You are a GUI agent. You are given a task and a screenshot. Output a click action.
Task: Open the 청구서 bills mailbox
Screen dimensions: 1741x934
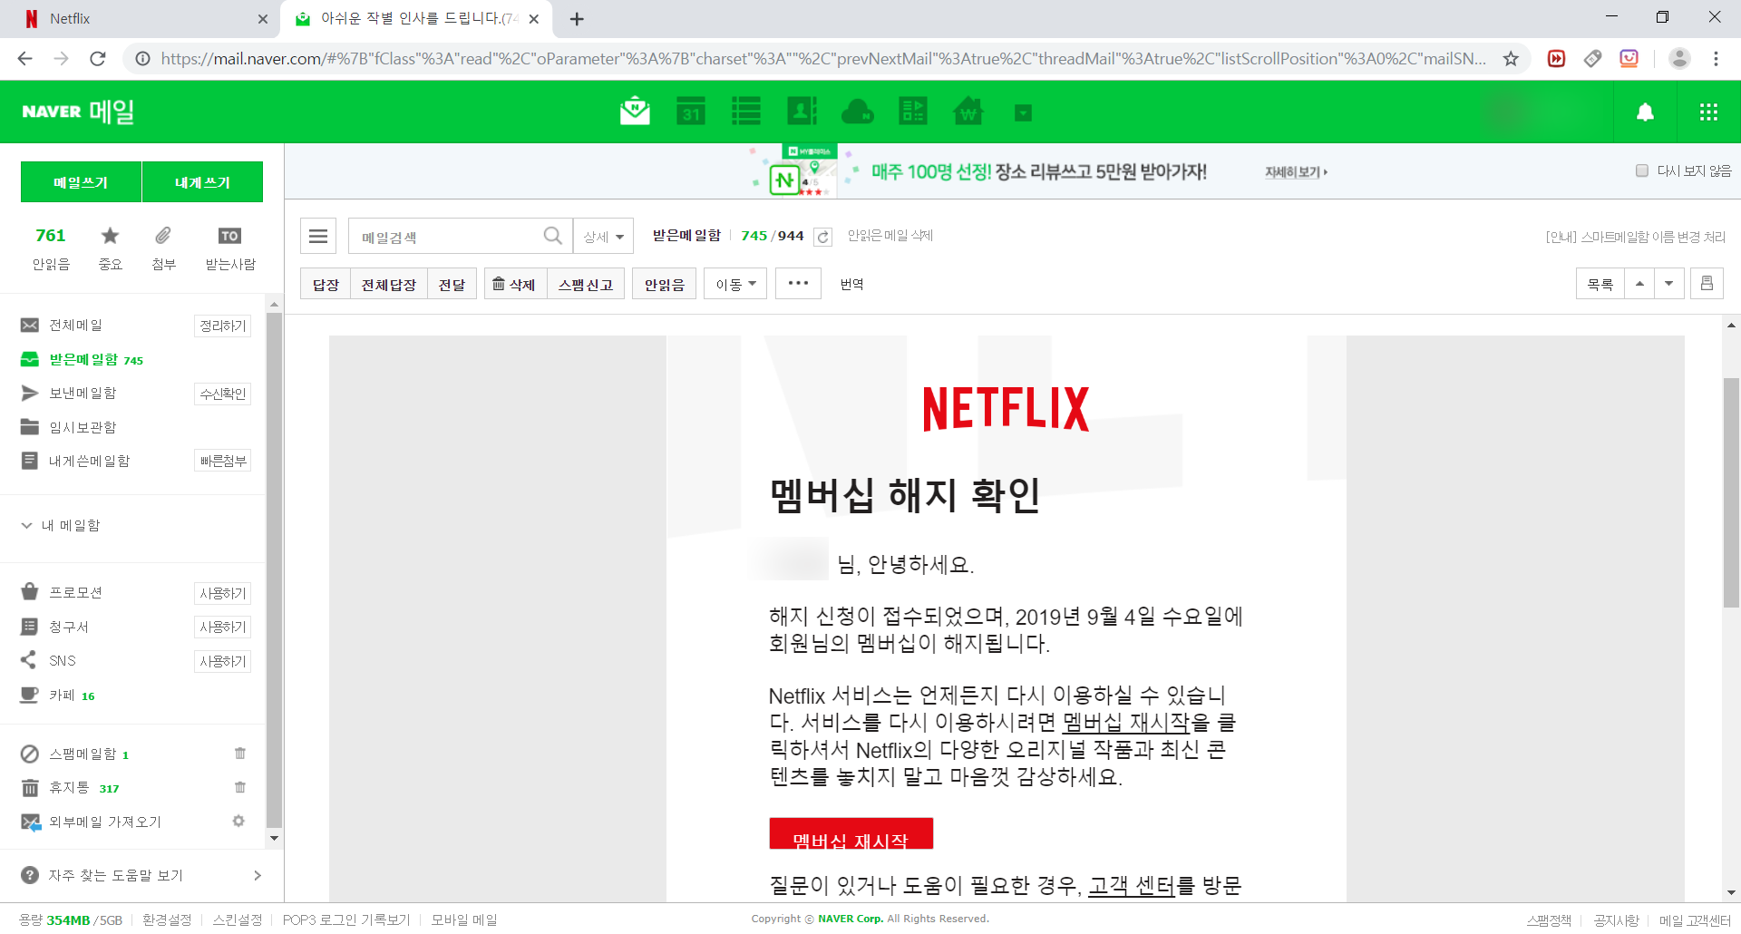(68, 627)
